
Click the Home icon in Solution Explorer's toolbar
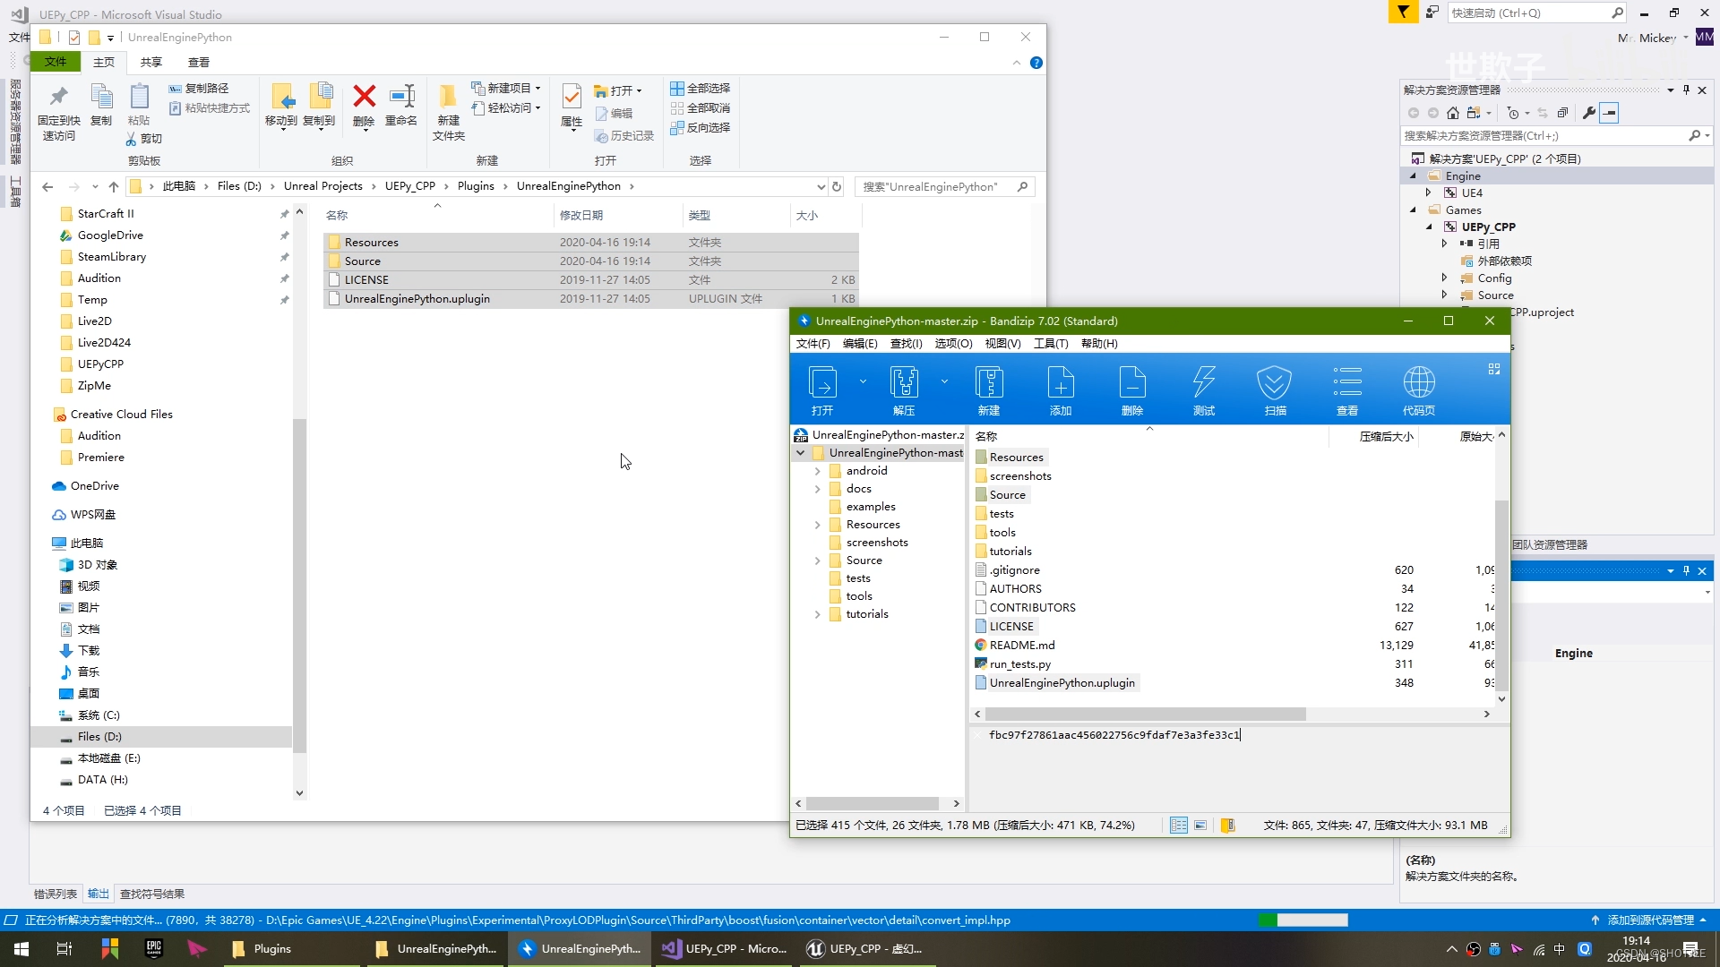click(1453, 113)
